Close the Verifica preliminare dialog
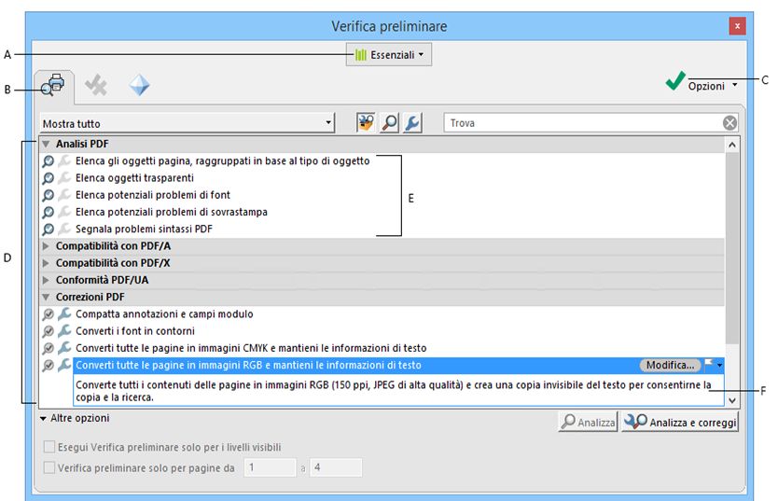778x501 pixels. (x=737, y=26)
